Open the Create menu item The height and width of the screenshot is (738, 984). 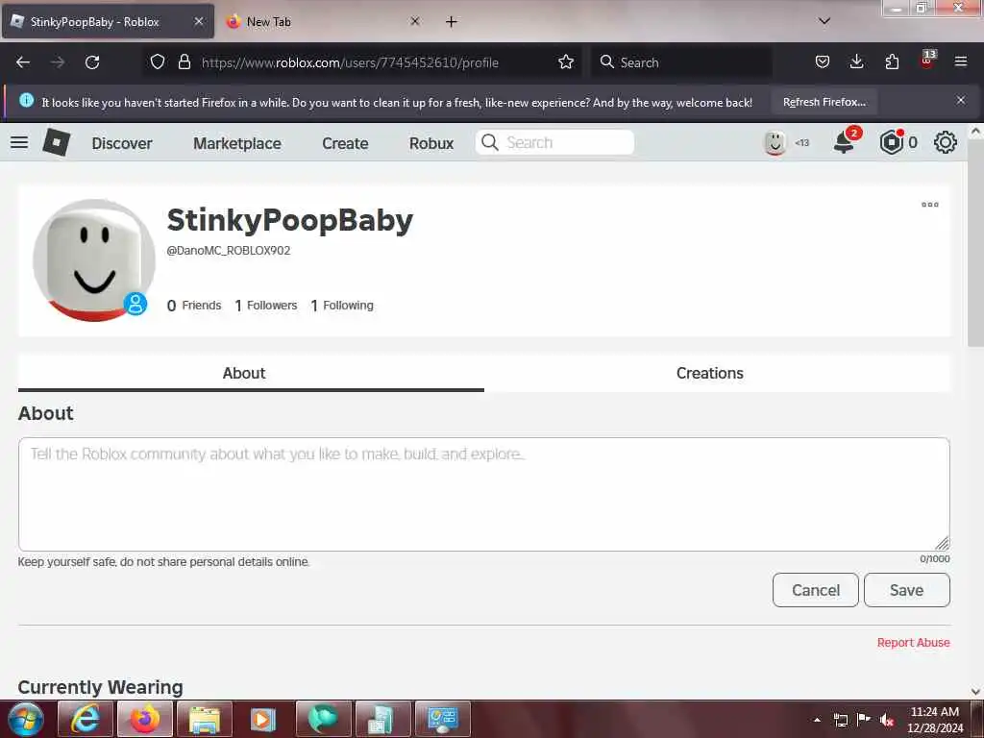345,143
